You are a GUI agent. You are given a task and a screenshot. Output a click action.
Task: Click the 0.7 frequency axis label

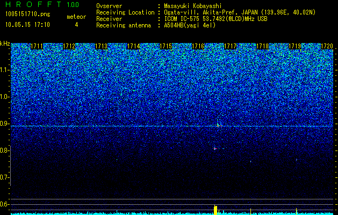(x=4, y=177)
